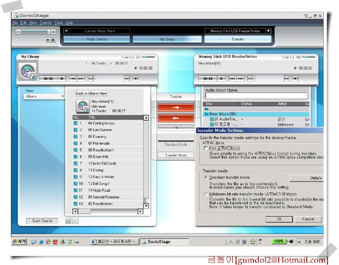Switch to Music Source tab
This screenshot has height=265, width=339.
tap(97, 39)
